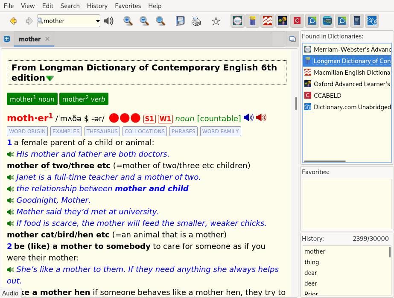Zoom out the article text

[144, 21]
